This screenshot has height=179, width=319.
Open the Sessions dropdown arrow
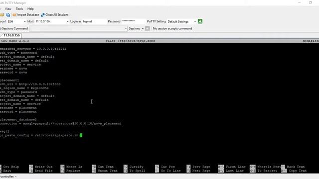click(x=143, y=29)
